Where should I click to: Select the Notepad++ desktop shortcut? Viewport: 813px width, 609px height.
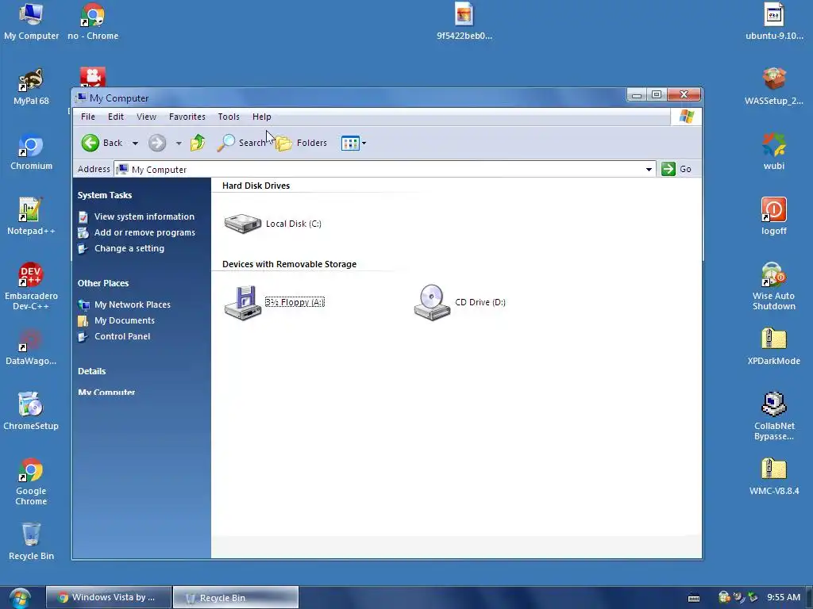click(31, 217)
